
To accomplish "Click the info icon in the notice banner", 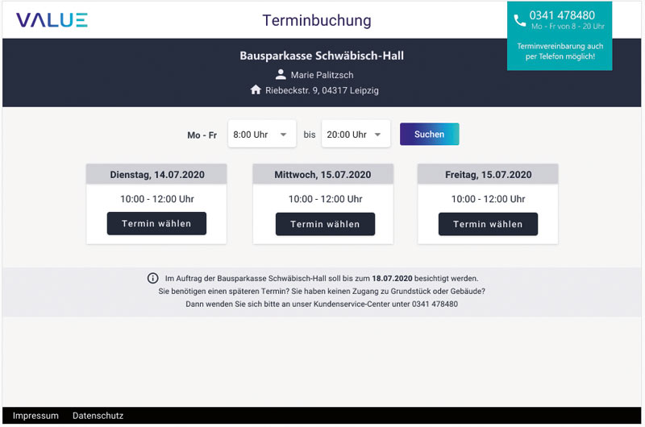I will click(152, 278).
